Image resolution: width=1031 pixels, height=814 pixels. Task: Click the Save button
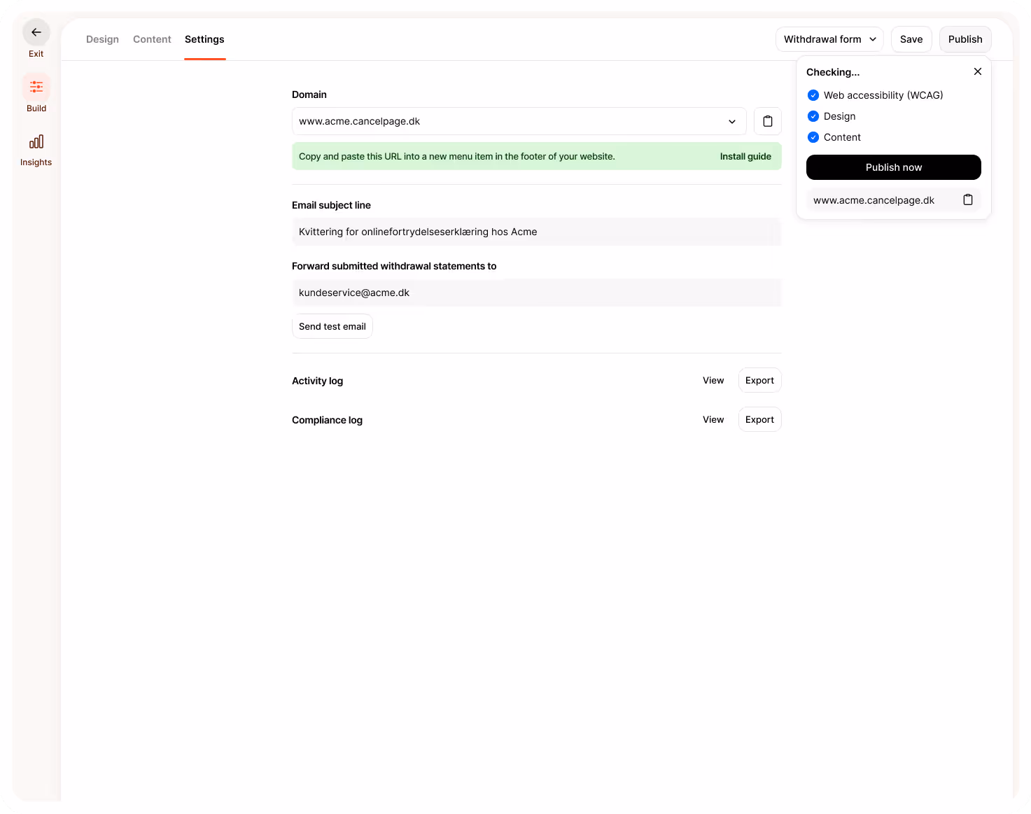[911, 39]
